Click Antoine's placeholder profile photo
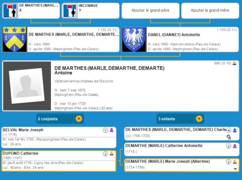The width and height of the screenshot is (242, 180). (x=26, y=86)
